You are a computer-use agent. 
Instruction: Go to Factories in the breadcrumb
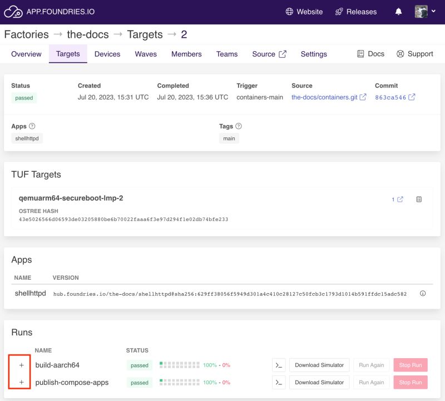[x=26, y=34]
